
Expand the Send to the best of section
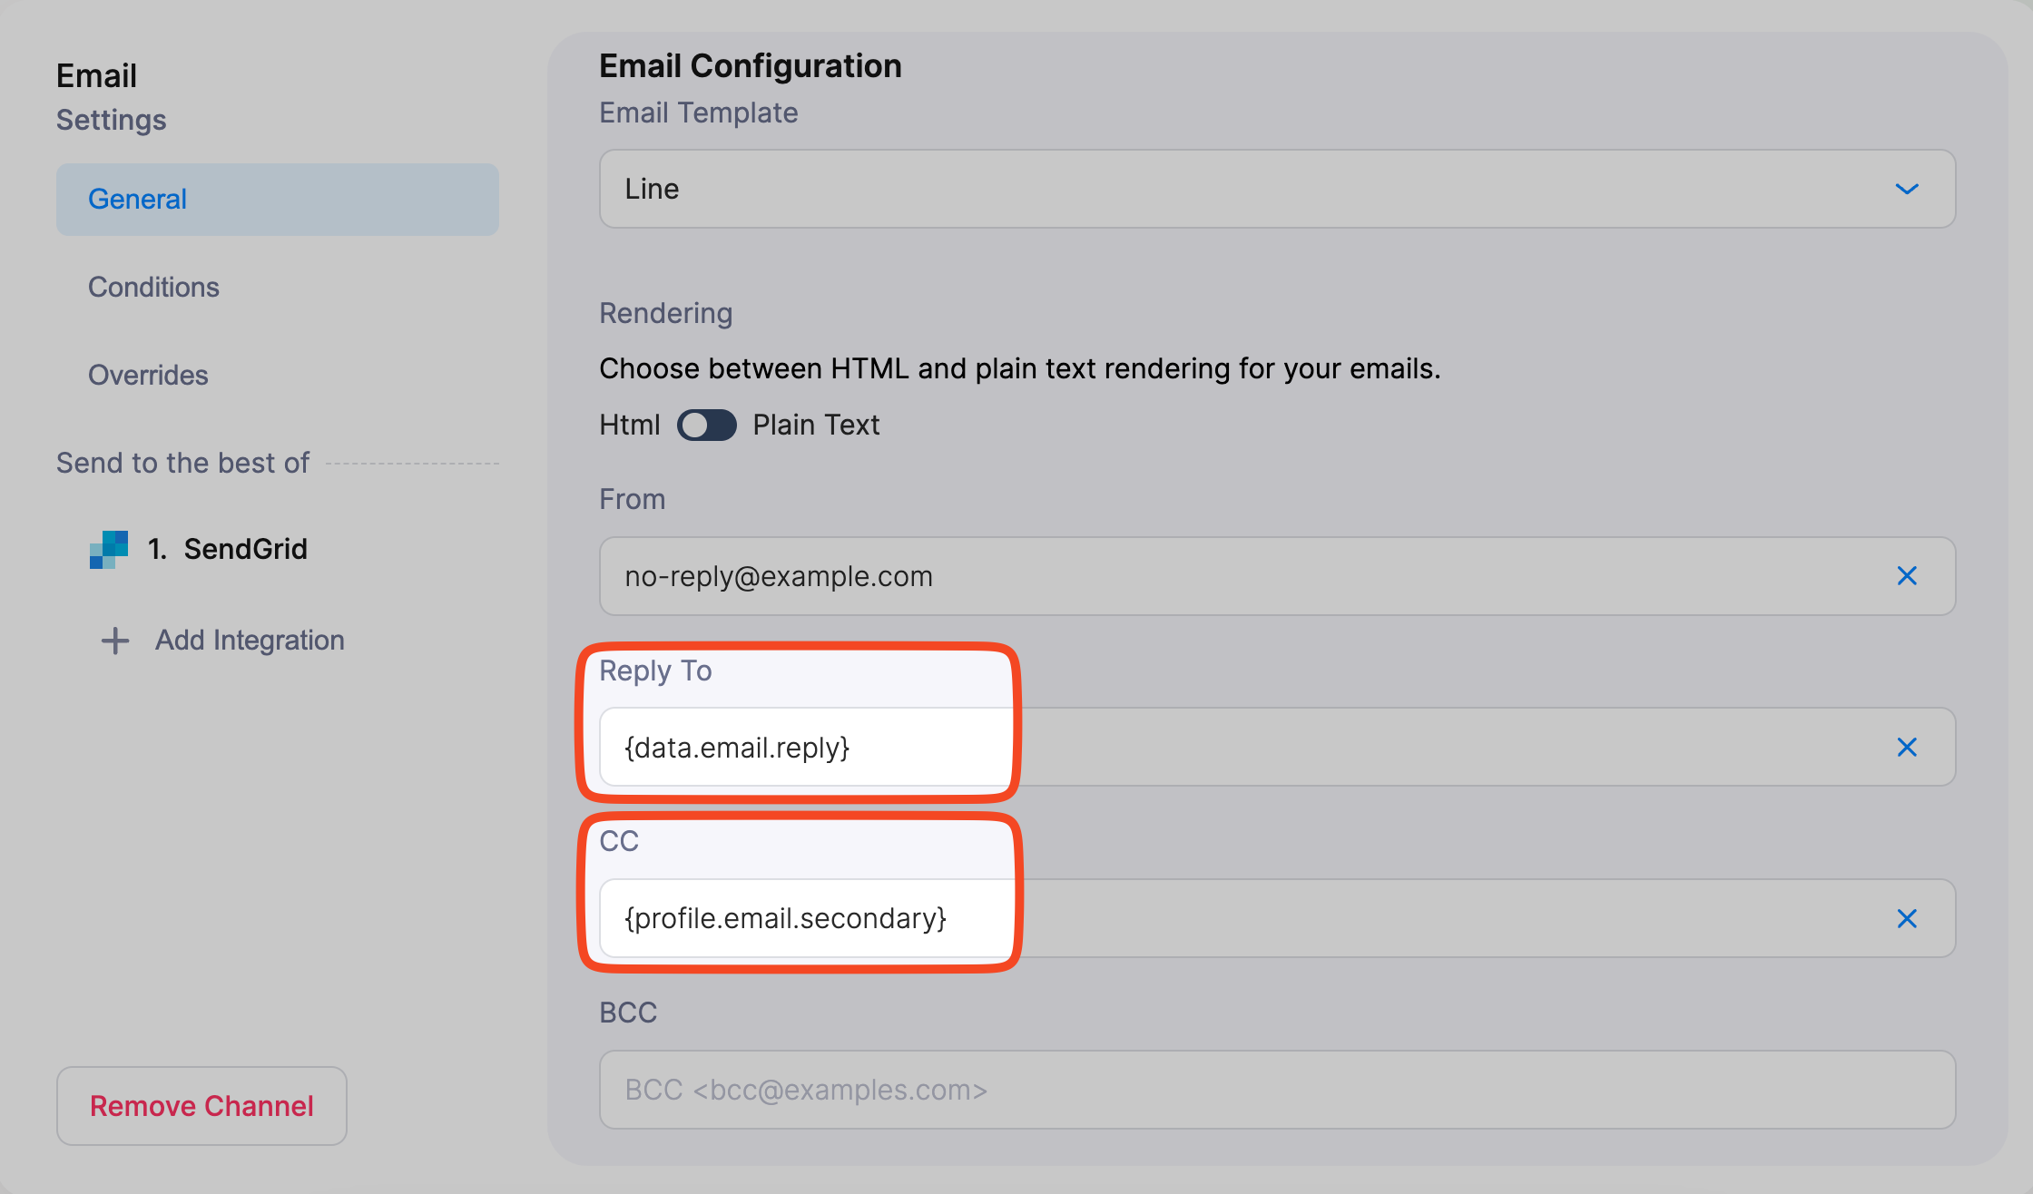(182, 463)
